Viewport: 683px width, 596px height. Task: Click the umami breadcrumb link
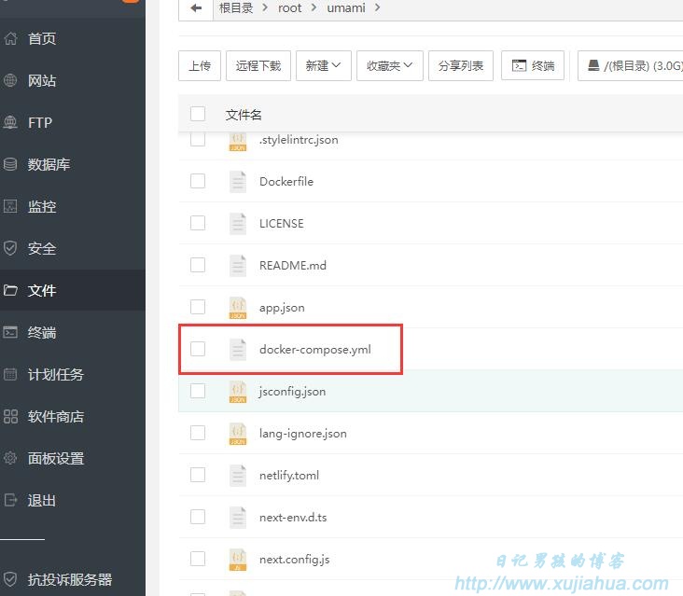346,7
